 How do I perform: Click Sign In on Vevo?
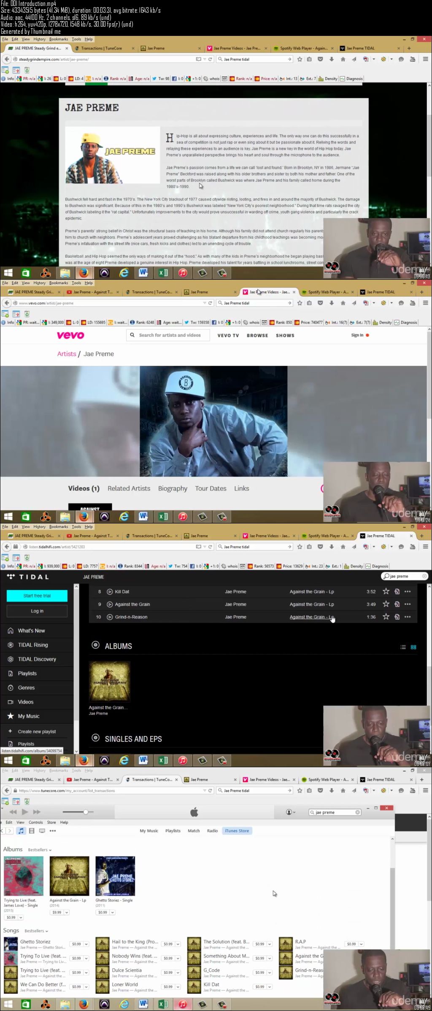tap(357, 335)
